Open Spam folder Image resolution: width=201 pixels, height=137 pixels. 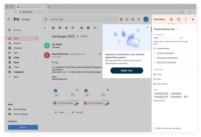[x=22, y=62]
